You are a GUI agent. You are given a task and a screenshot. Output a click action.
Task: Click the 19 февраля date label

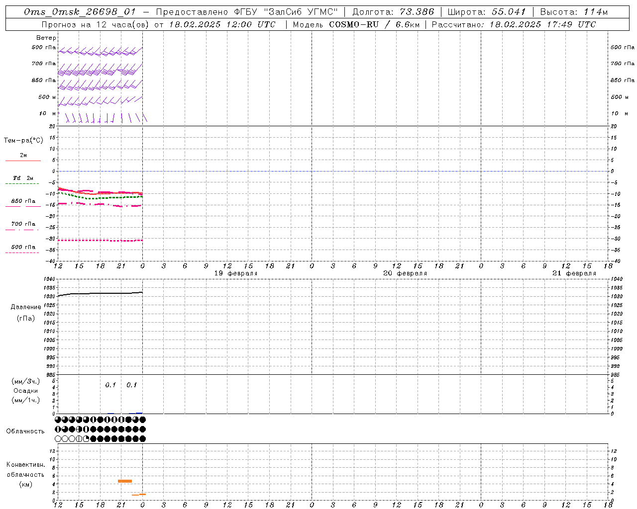236,273
